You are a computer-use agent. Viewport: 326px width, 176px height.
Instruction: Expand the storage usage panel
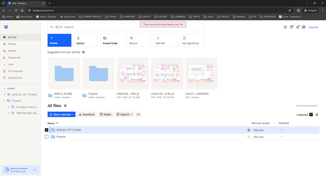(35, 169)
